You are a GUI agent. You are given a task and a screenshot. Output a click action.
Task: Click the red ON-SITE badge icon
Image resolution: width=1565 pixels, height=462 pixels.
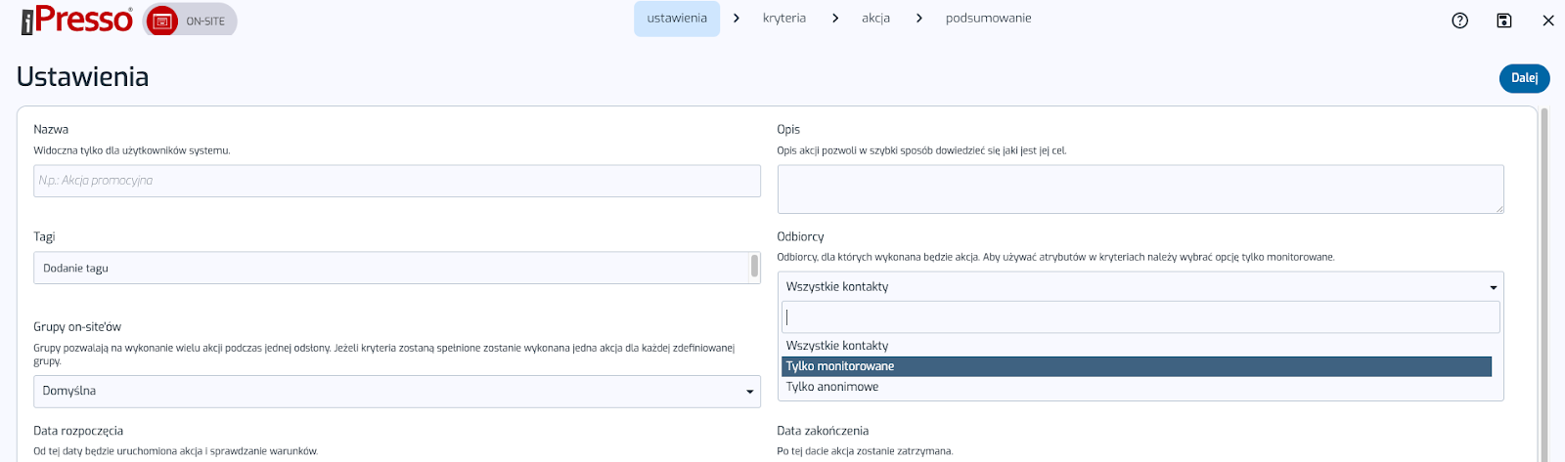click(x=162, y=21)
